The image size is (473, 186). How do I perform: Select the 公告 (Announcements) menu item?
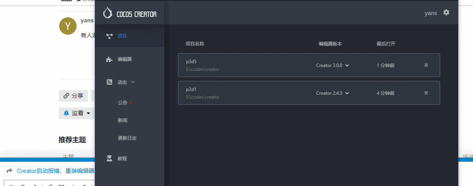(x=123, y=103)
